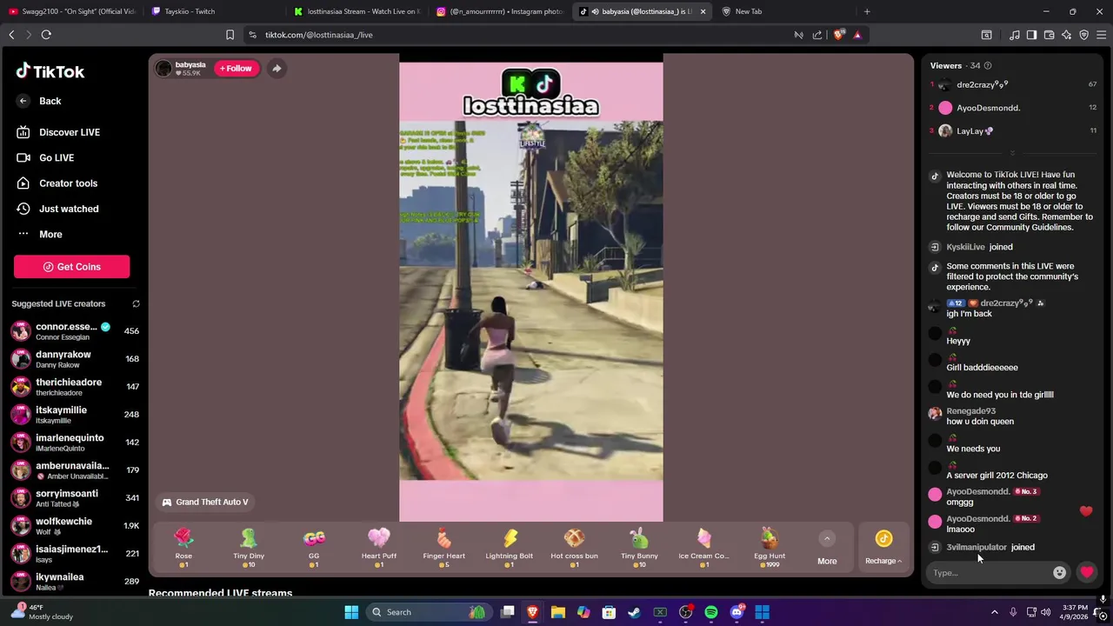1113x626 pixels.
Task: Send an Egg Hunt gift
Action: 770,547
